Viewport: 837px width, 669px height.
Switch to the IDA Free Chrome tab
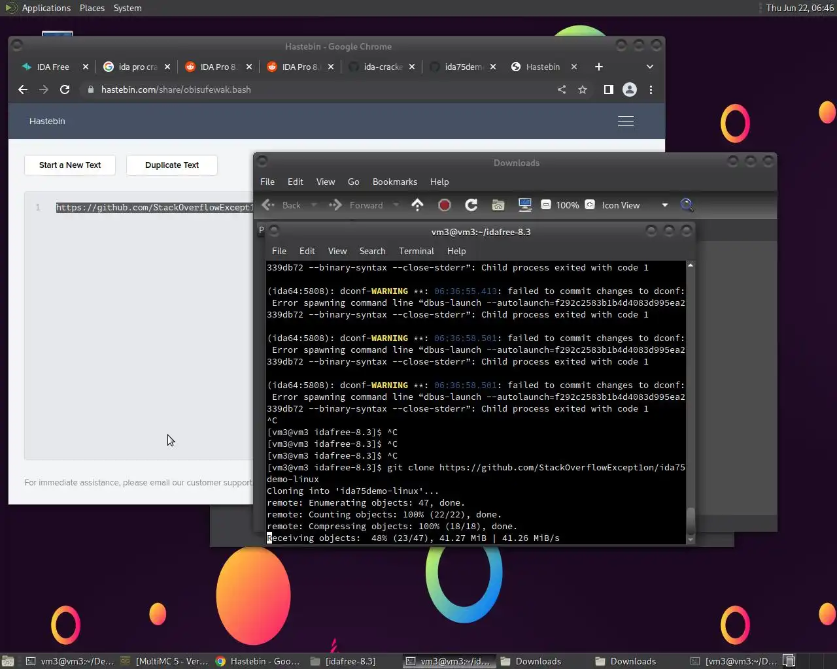click(x=53, y=67)
